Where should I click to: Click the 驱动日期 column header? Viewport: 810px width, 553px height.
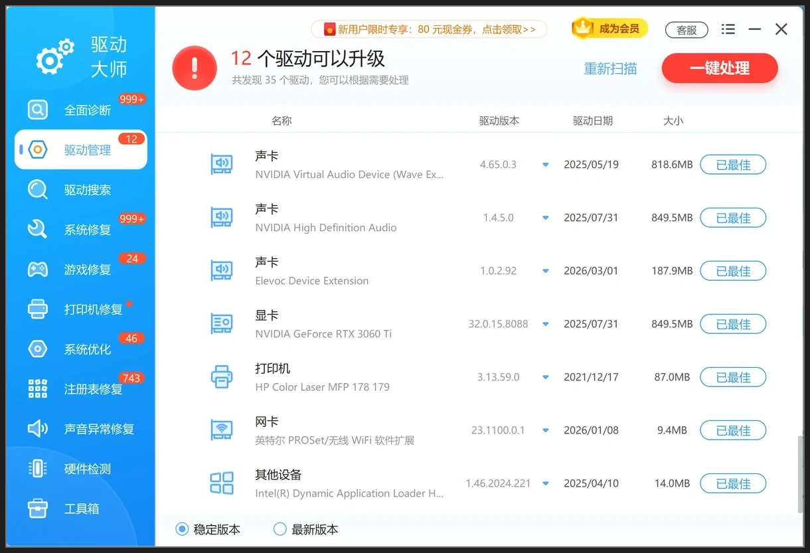pyautogui.click(x=593, y=121)
